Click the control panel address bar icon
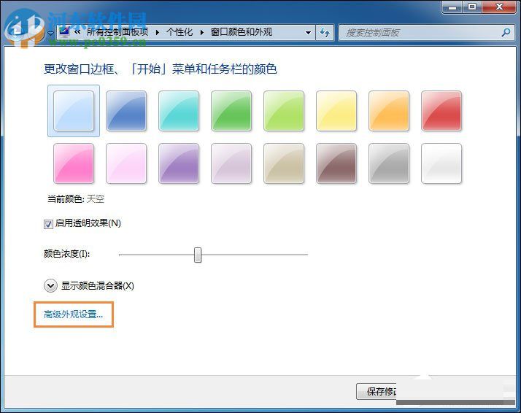 click(x=63, y=32)
